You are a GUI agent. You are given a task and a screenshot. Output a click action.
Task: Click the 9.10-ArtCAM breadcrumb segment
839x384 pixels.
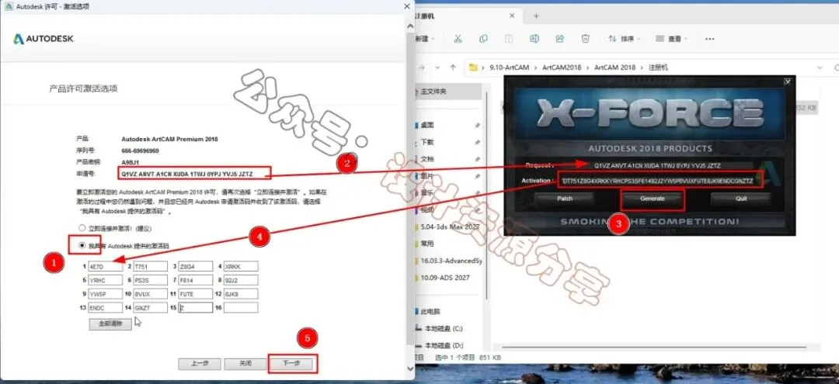(x=509, y=67)
